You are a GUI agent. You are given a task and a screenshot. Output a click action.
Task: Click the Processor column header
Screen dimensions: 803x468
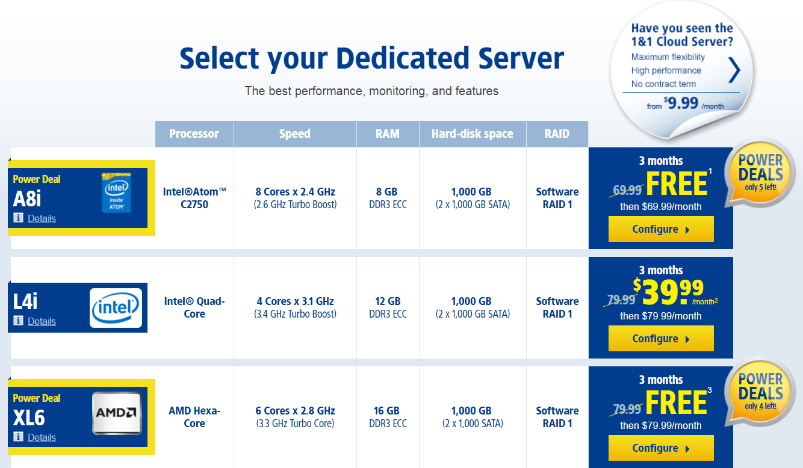pos(194,134)
